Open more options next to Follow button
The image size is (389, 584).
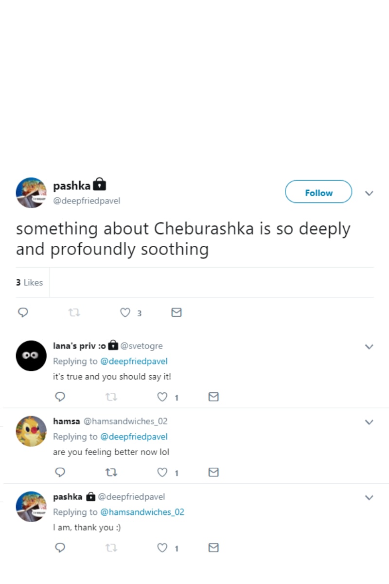369,193
